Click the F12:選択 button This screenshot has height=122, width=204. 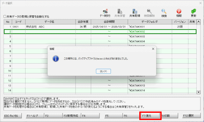[191, 116]
